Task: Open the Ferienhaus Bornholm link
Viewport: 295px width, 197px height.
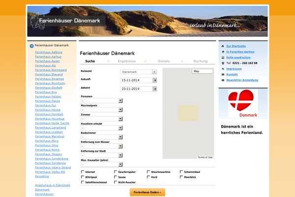Action: 50,83
